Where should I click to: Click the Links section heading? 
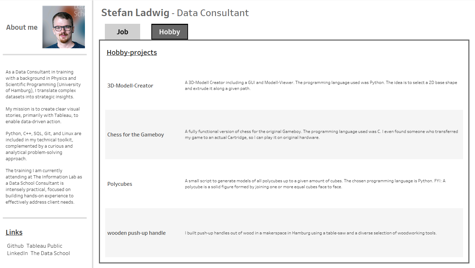pyautogui.click(x=14, y=232)
